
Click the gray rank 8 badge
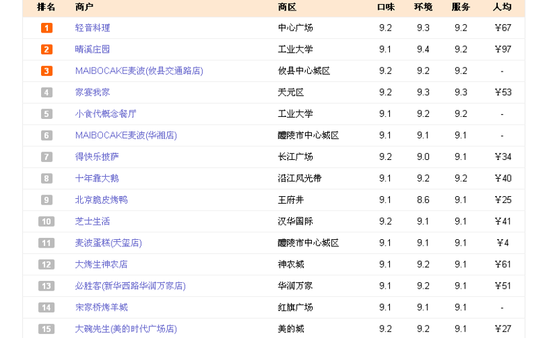(47, 179)
